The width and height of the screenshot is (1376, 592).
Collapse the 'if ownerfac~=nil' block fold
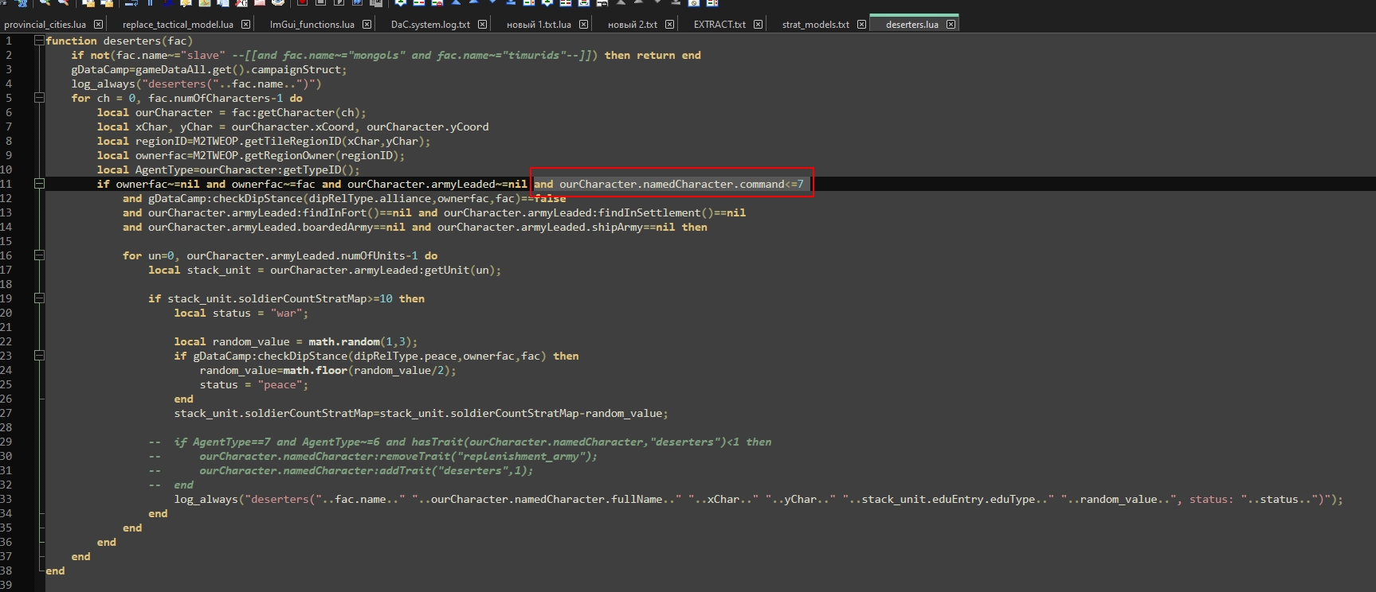click(x=39, y=184)
